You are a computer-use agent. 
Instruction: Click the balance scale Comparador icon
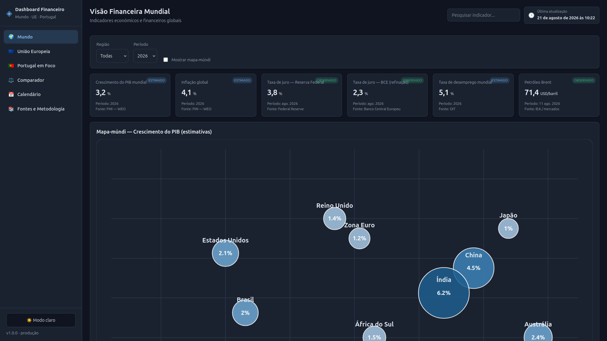11,80
